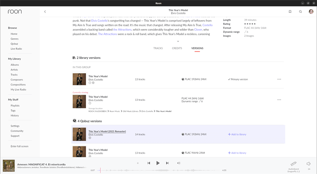
Task: Expand the album review with chevron
Action: (178, 41)
